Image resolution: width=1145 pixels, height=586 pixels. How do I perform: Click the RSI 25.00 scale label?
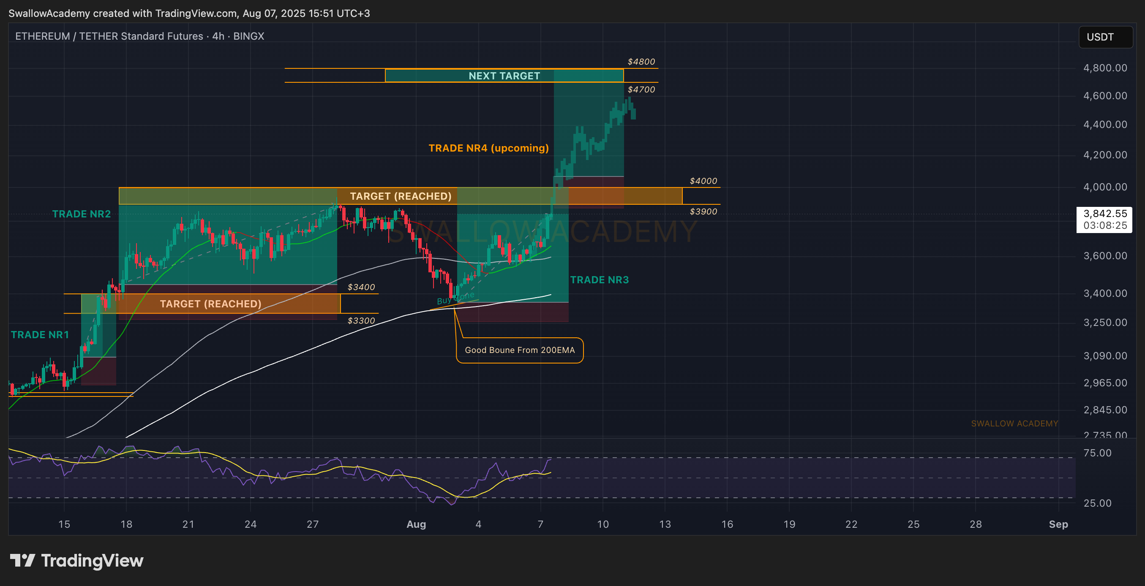click(1097, 503)
